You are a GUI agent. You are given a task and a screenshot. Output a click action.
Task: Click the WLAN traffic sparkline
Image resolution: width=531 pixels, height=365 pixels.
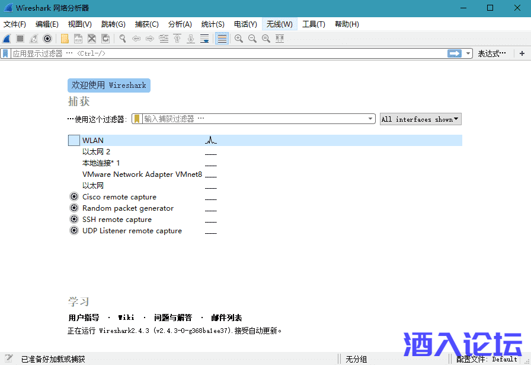click(x=210, y=140)
